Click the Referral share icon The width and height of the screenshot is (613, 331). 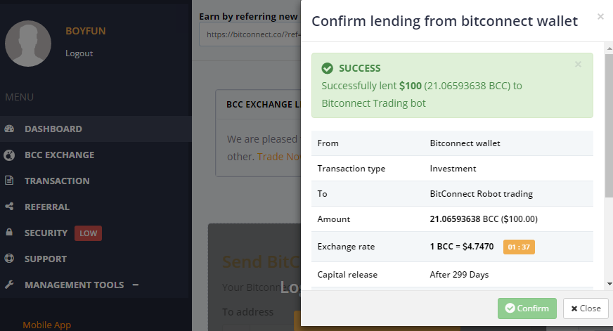9,207
